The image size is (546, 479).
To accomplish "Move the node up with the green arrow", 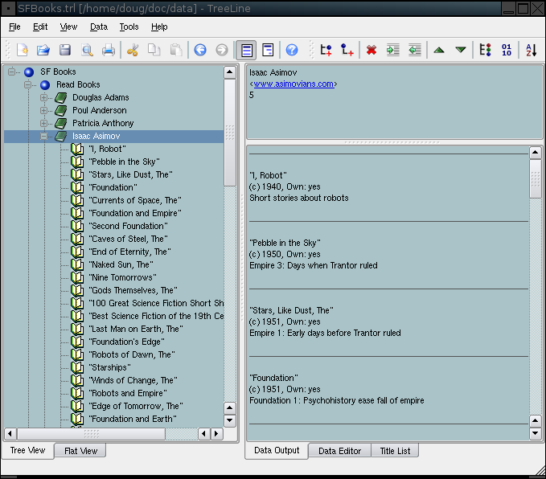I will (439, 50).
